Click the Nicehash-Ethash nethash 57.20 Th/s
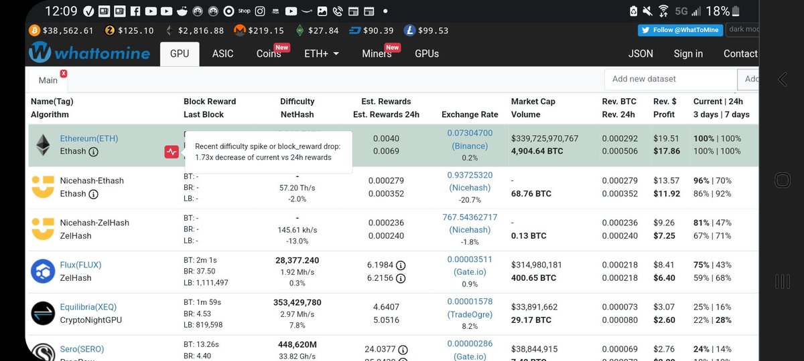804x361 pixels. (297, 189)
